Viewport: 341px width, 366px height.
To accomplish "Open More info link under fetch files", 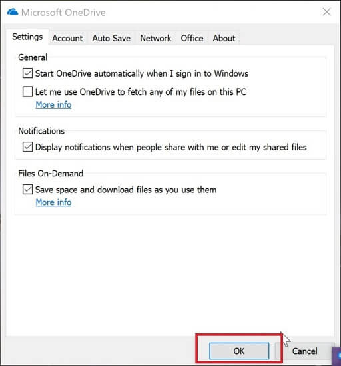I will (x=53, y=105).
